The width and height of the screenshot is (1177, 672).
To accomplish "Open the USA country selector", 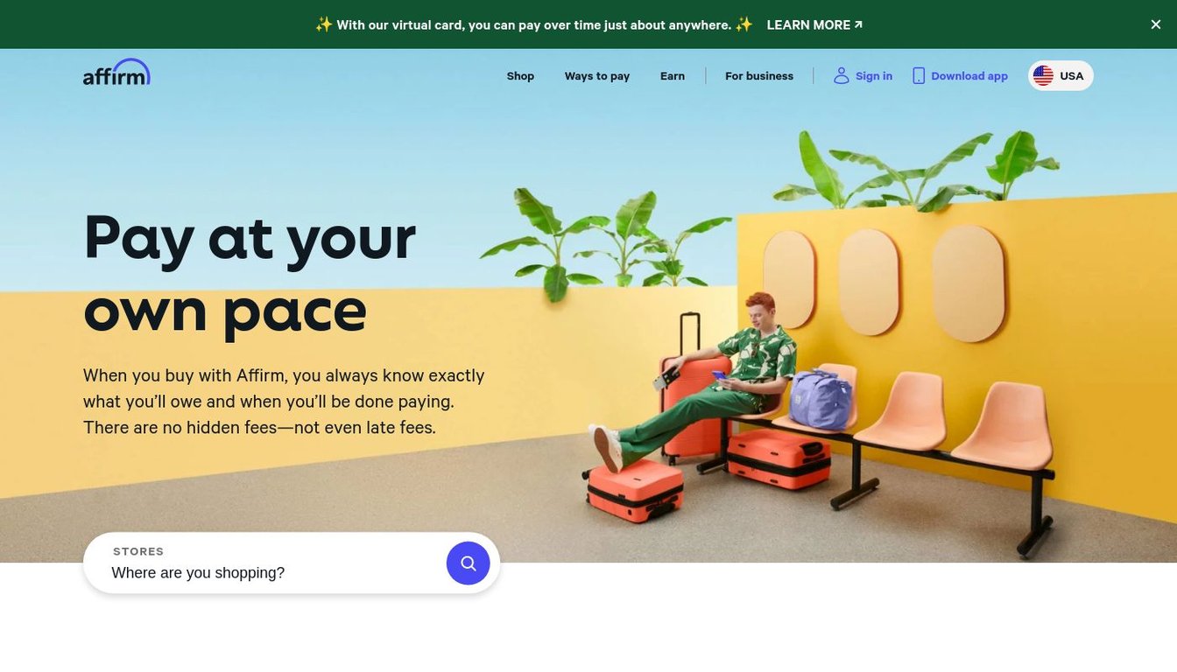I will coord(1061,76).
